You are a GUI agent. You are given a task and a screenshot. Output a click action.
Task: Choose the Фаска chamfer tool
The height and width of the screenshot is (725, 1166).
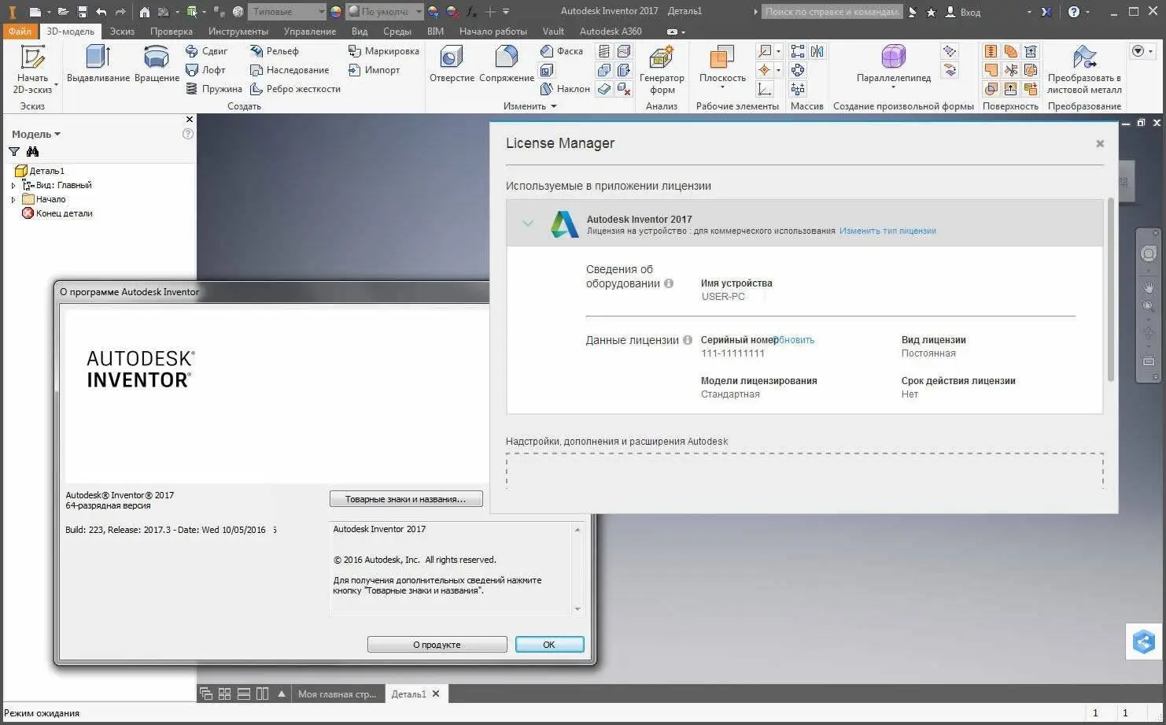[562, 51]
